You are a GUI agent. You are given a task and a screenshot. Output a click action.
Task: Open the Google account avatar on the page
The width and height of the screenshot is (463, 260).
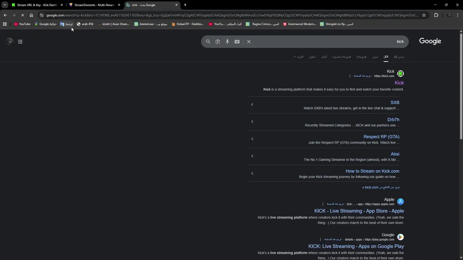click(x=10, y=42)
